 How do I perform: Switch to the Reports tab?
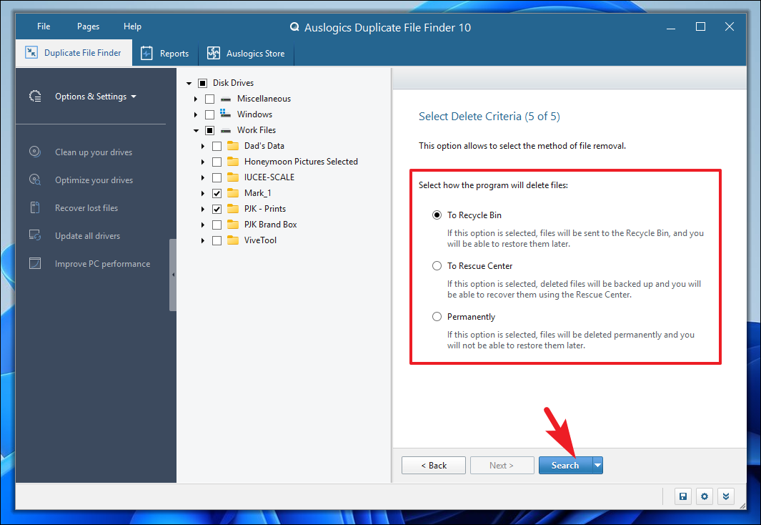[165, 53]
